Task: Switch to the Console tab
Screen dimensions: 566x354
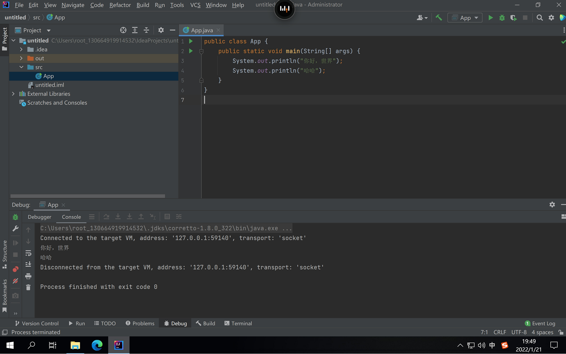Action: click(x=71, y=217)
